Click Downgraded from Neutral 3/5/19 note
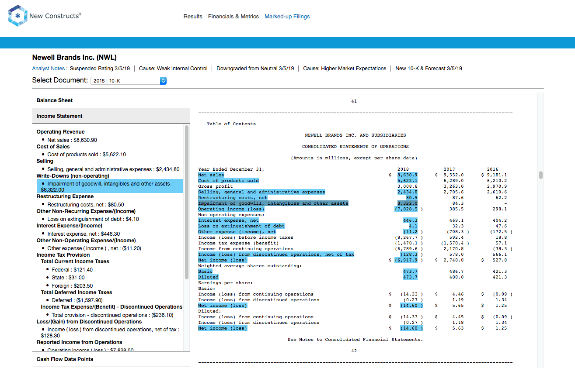Image resolution: width=575 pixels, height=368 pixels. point(255,69)
